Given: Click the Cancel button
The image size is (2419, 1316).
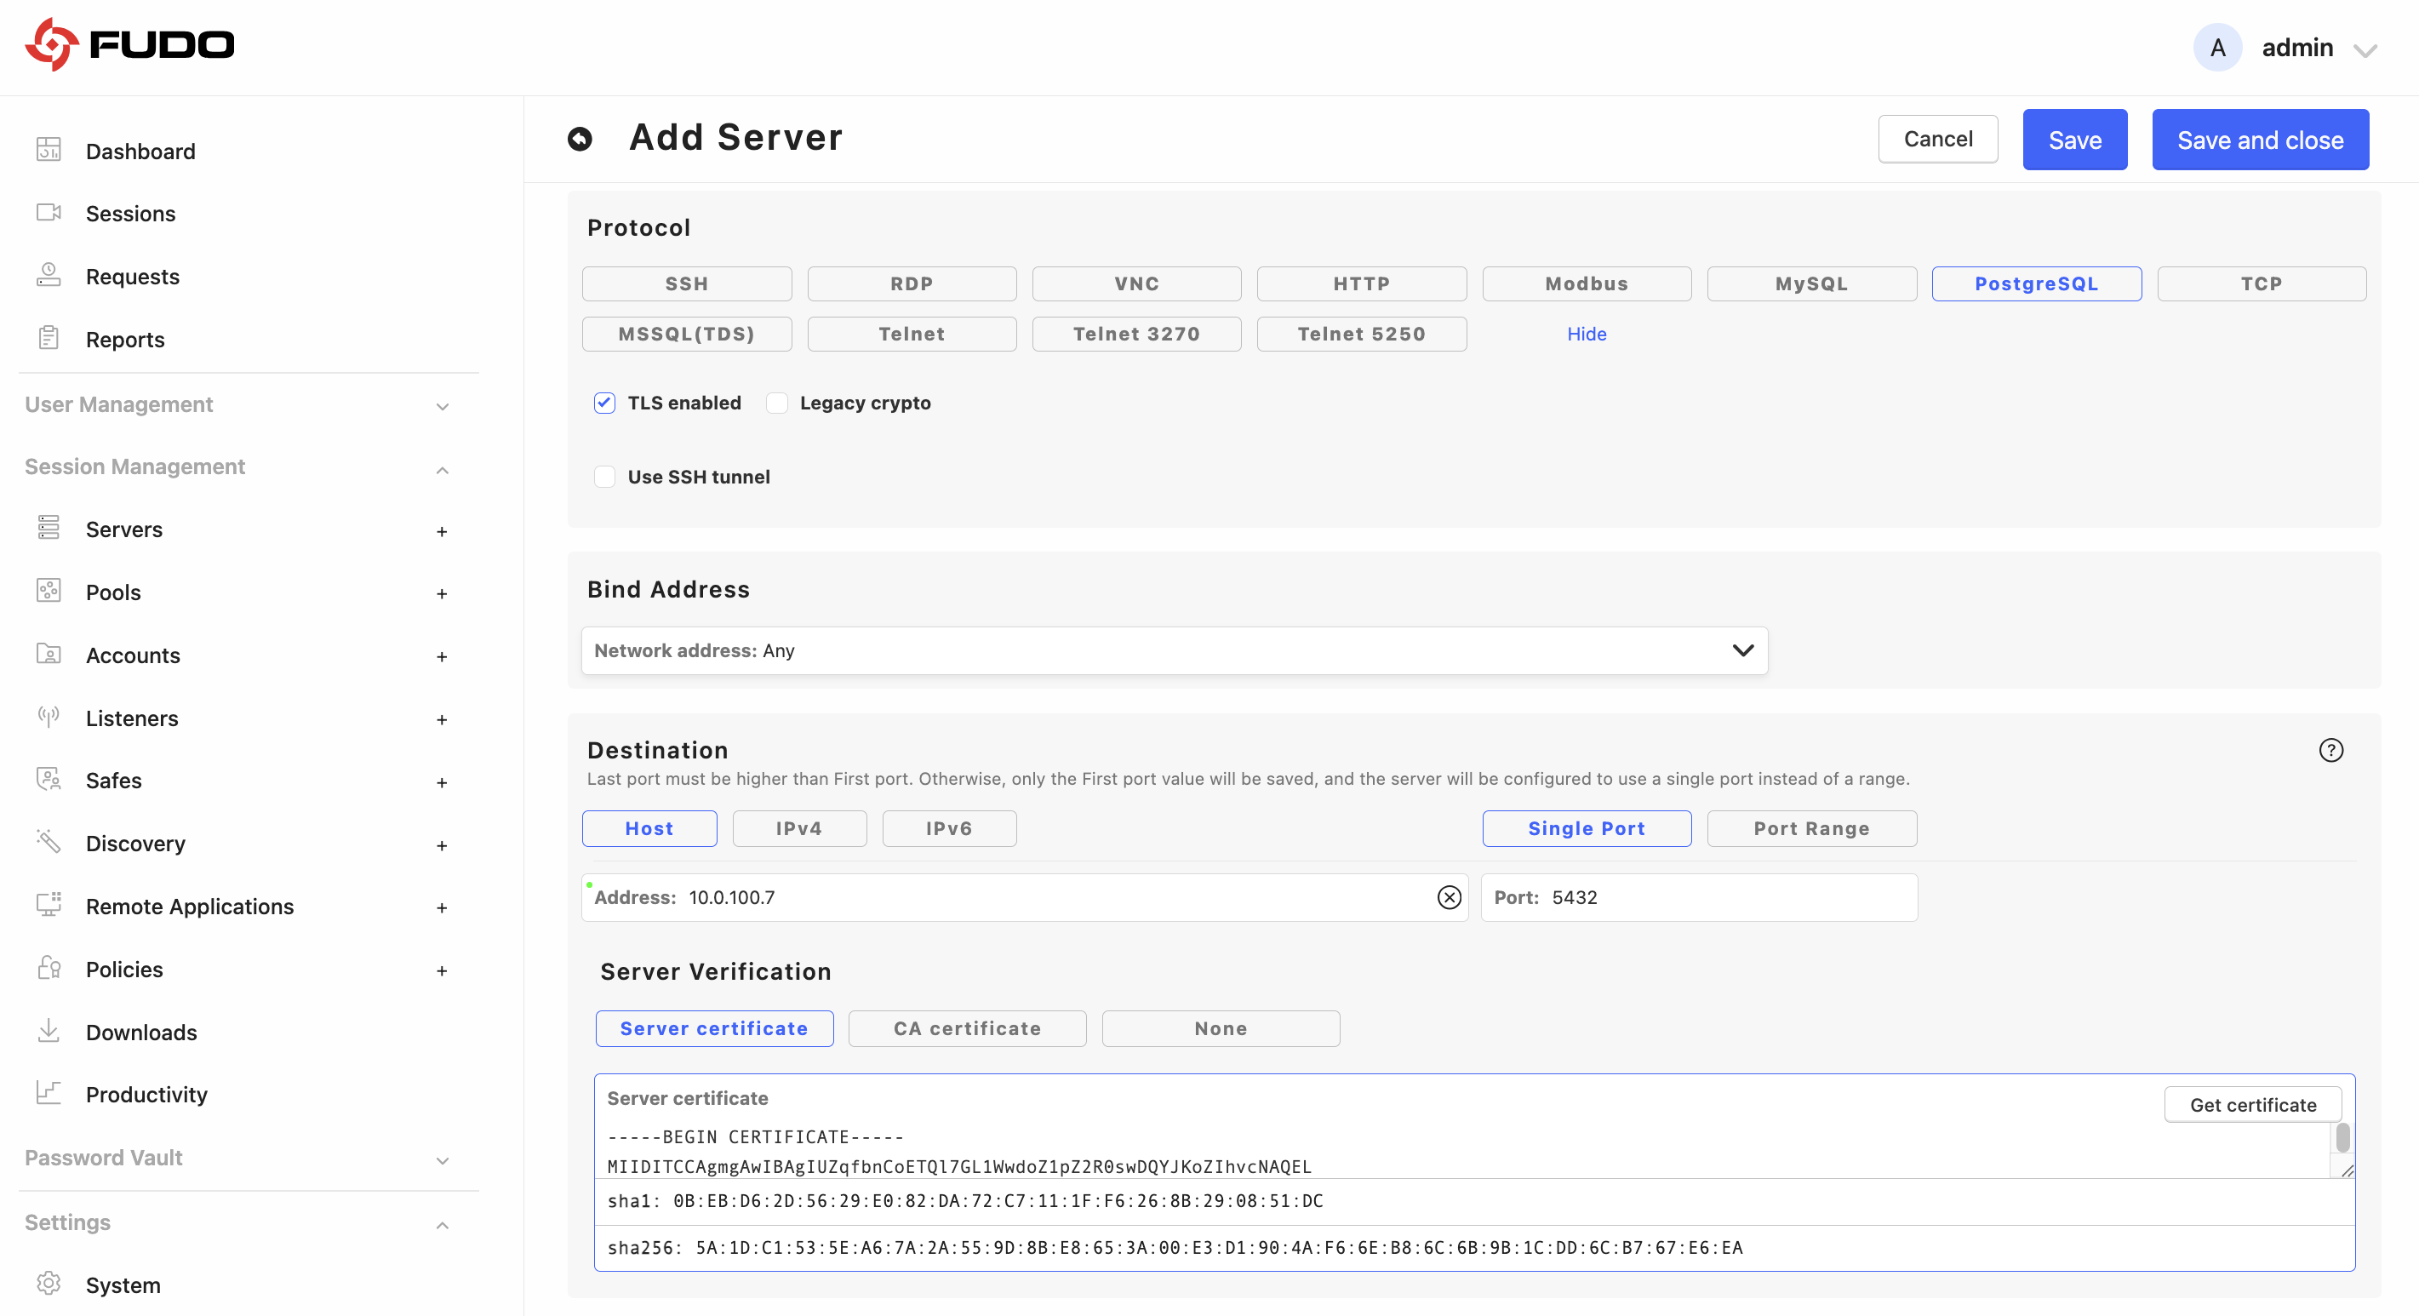Looking at the screenshot, I should coord(1938,139).
